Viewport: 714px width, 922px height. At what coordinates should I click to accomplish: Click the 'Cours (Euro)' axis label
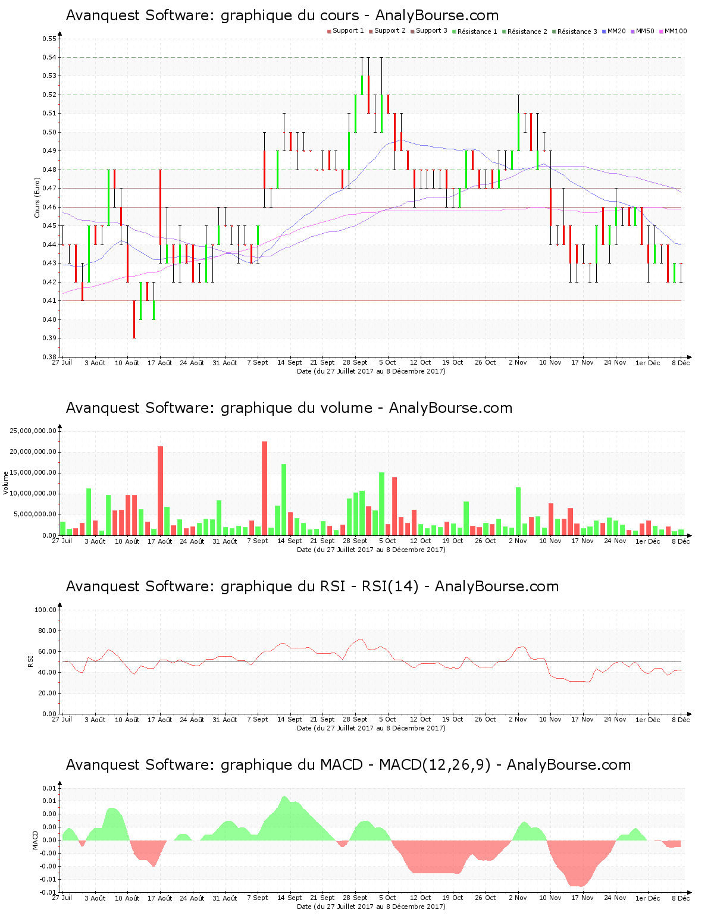coord(37,198)
